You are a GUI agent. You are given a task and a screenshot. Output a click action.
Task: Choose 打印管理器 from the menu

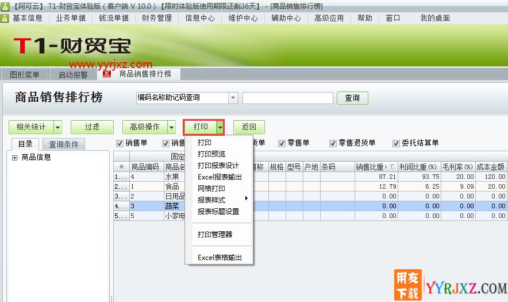click(215, 235)
